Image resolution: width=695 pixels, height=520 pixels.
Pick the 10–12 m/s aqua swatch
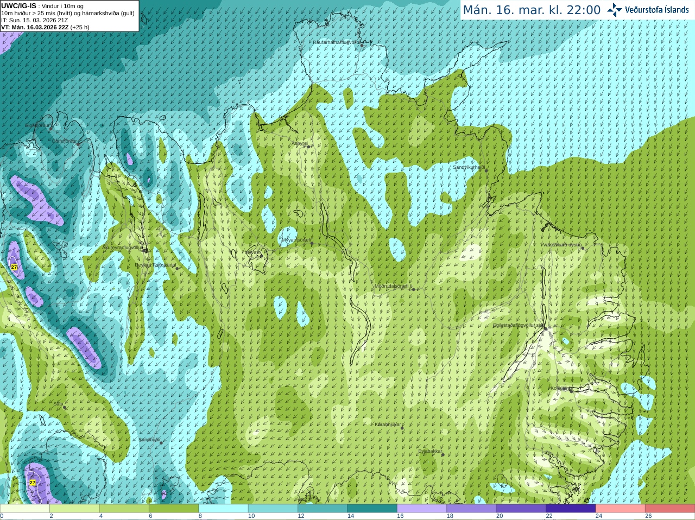tap(273, 509)
